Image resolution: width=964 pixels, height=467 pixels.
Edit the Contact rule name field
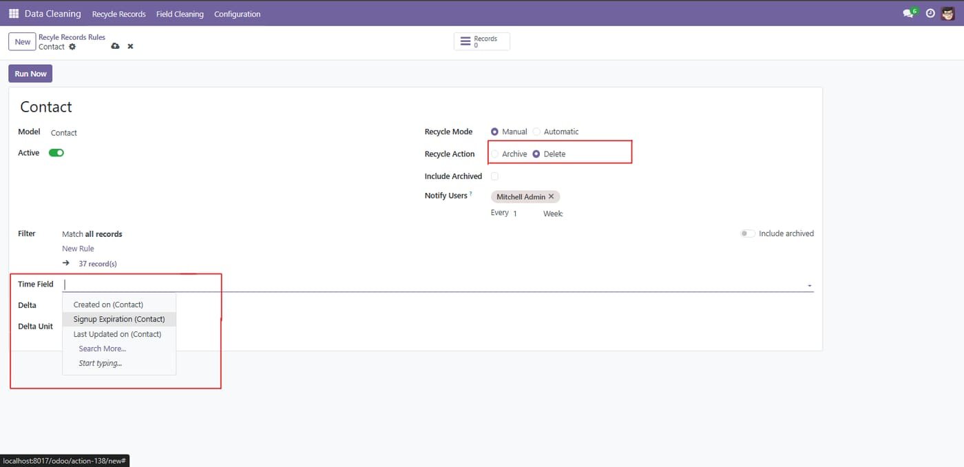pyautogui.click(x=46, y=107)
